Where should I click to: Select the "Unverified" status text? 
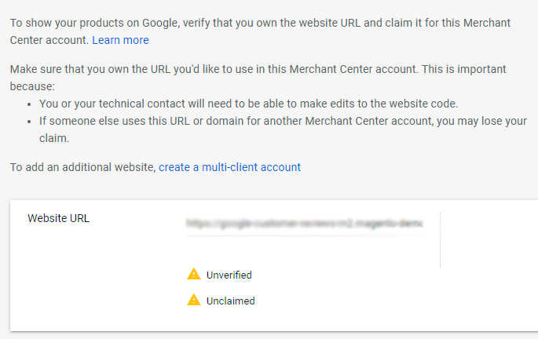tap(229, 275)
